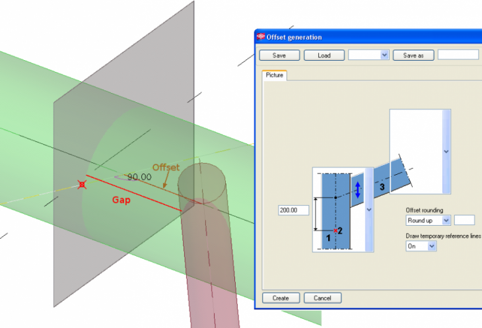Click the Create button
The height and width of the screenshot is (328, 482).
tap(281, 298)
